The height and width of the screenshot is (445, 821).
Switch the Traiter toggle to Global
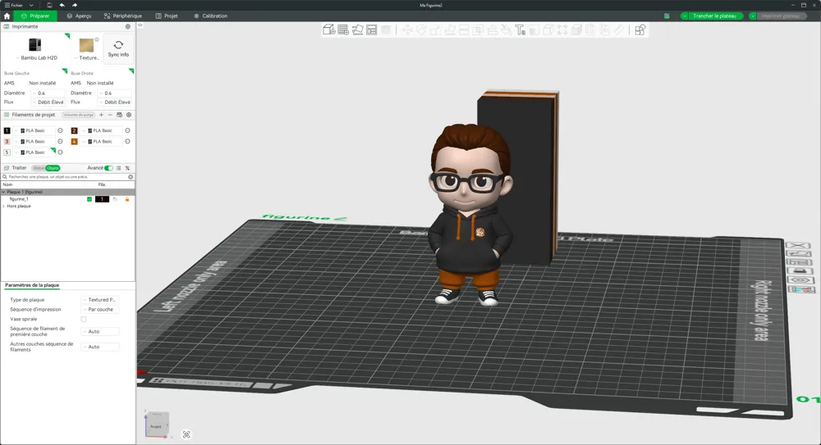click(x=39, y=168)
